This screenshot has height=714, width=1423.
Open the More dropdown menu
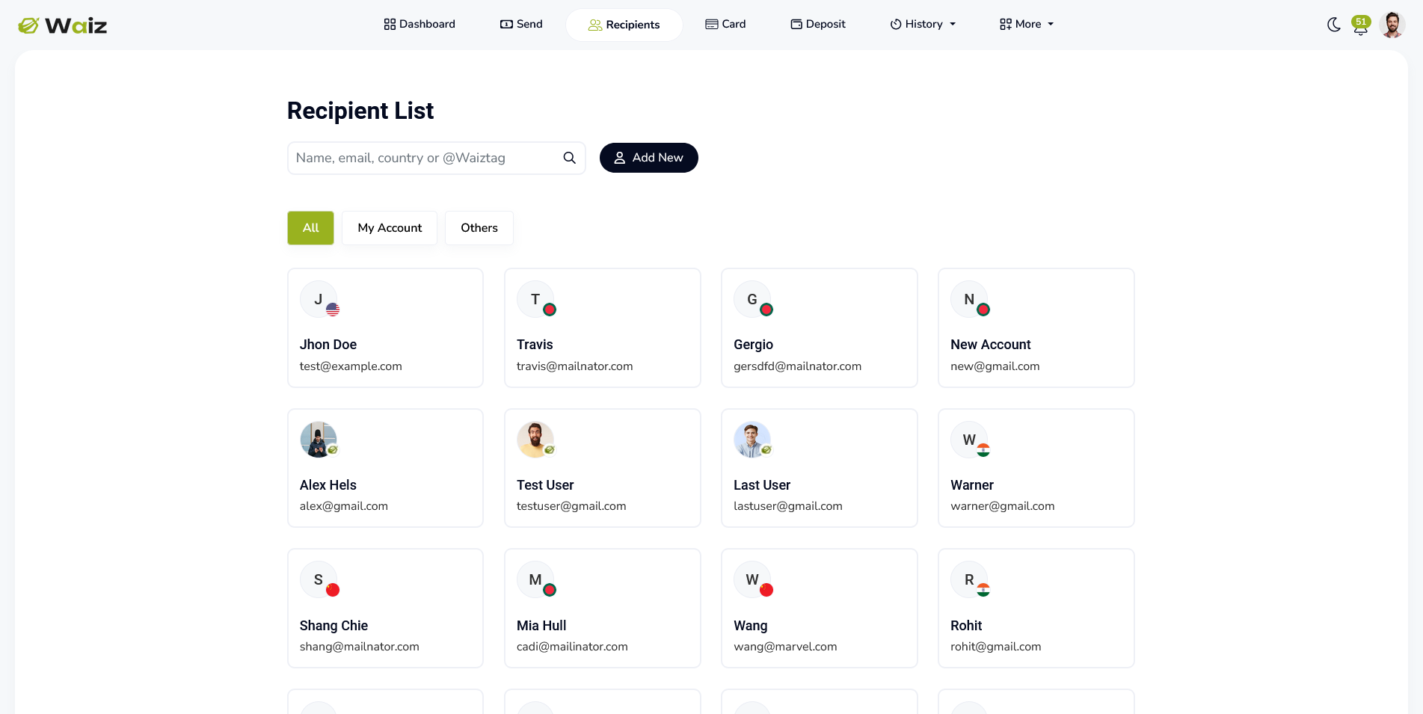click(1026, 24)
